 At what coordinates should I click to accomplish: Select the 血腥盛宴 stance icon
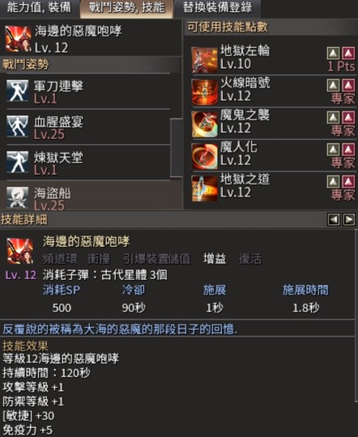tap(18, 126)
